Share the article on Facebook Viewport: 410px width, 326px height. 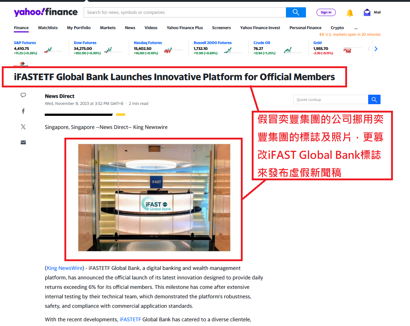click(x=23, y=111)
